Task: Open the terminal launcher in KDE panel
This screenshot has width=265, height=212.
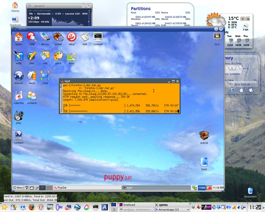Action: tap(95, 207)
